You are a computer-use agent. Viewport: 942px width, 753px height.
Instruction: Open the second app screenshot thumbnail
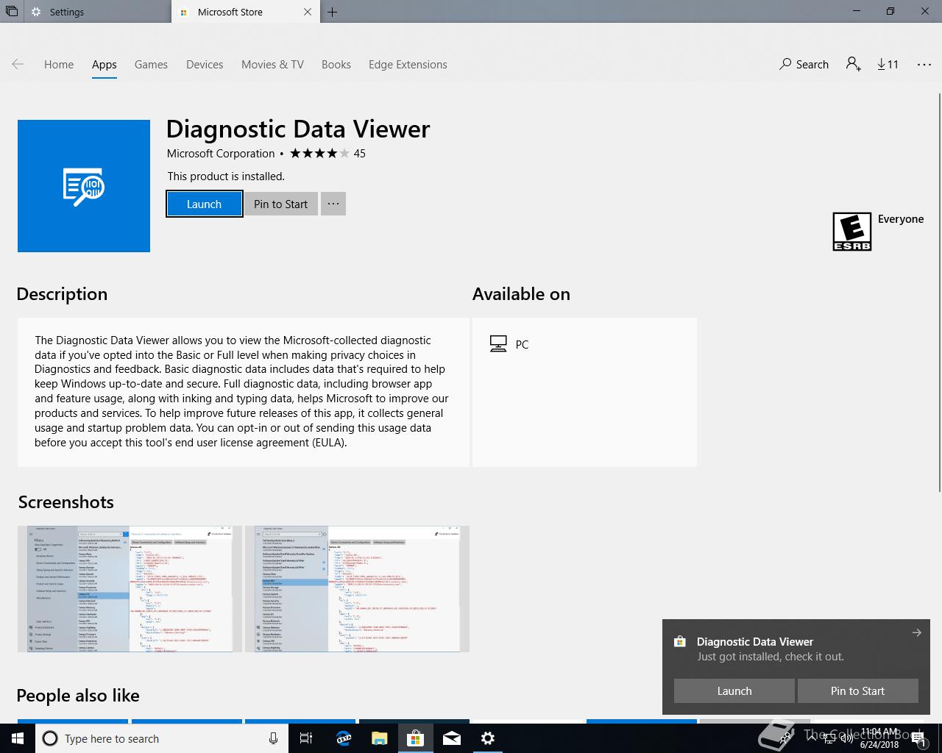(357, 589)
